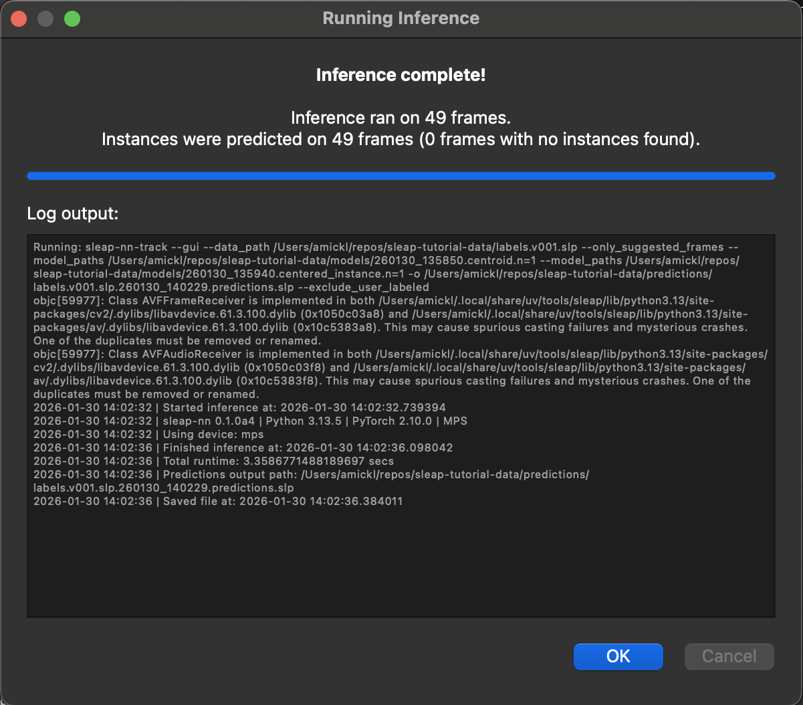Click the "Inference ran on 49 frames." text

coord(401,118)
